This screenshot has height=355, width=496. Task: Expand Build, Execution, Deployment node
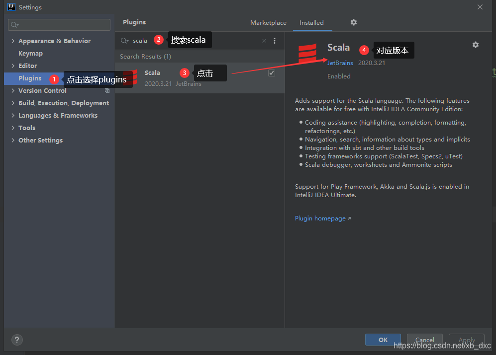(x=13, y=103)
